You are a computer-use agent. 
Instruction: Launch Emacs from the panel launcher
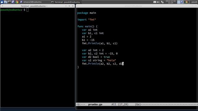13,2
